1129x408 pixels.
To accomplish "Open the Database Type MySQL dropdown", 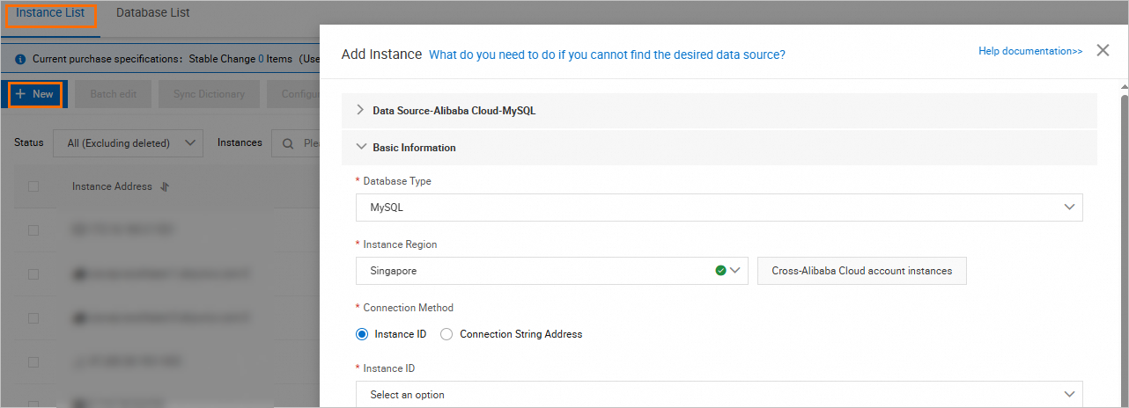I will (719, 208).
